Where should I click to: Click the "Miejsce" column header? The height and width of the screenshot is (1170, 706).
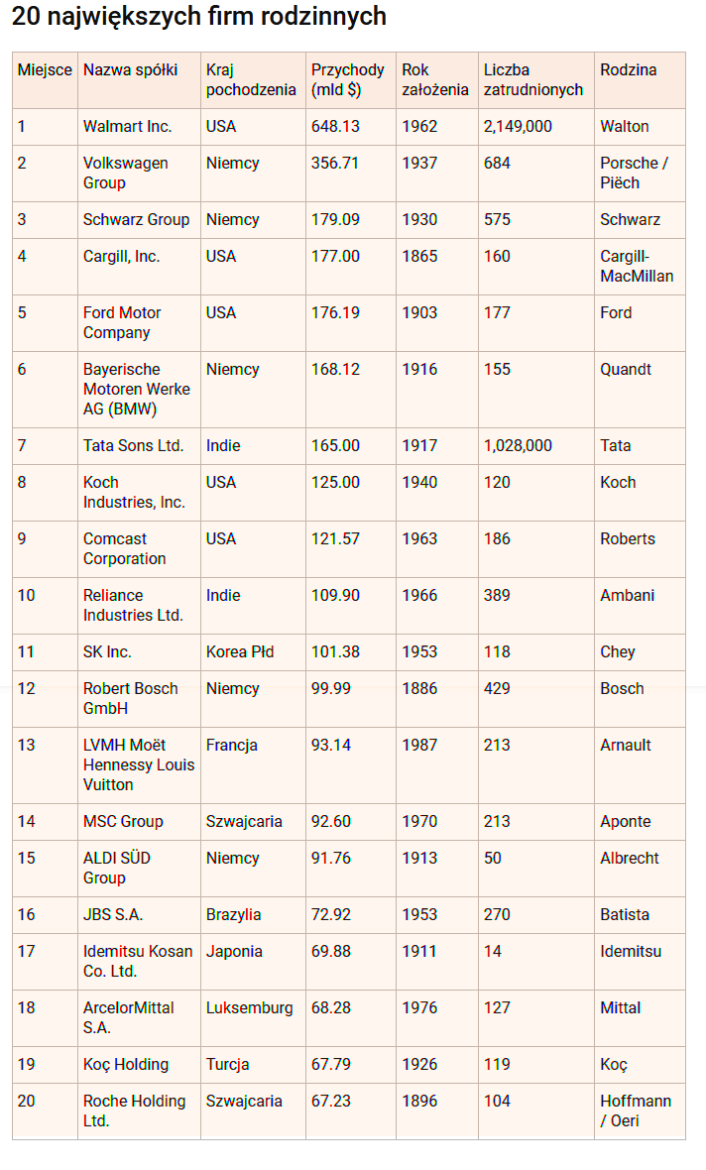[45, 70]
